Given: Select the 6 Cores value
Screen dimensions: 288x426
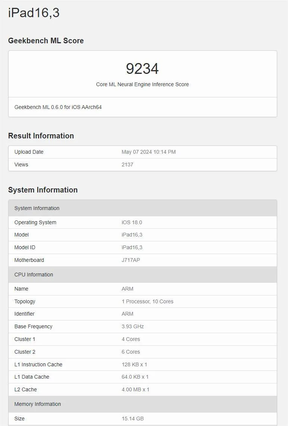Looking at the screenshot, I should pos(131,352).
